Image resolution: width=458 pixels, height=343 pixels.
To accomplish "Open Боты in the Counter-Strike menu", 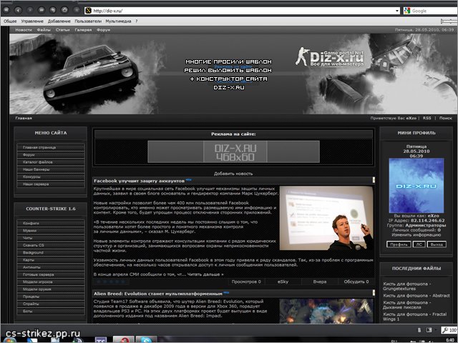I will click(51, 312).
